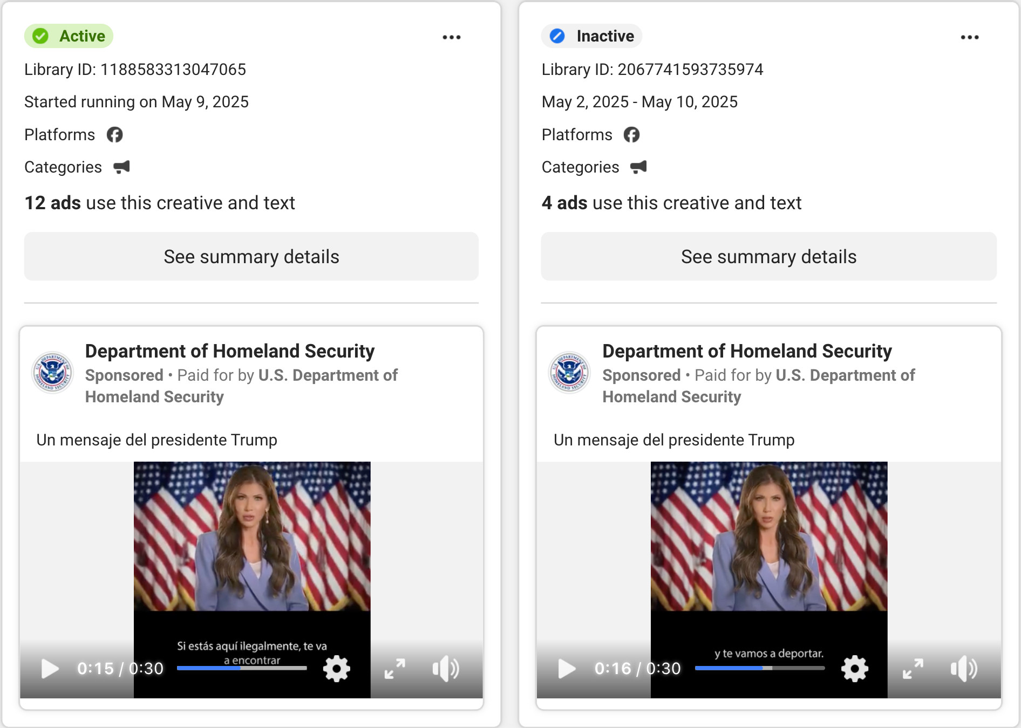The image size is (1021, 728).
Task: Click See summary details for the Inactive ad
Action: (769, 256)
